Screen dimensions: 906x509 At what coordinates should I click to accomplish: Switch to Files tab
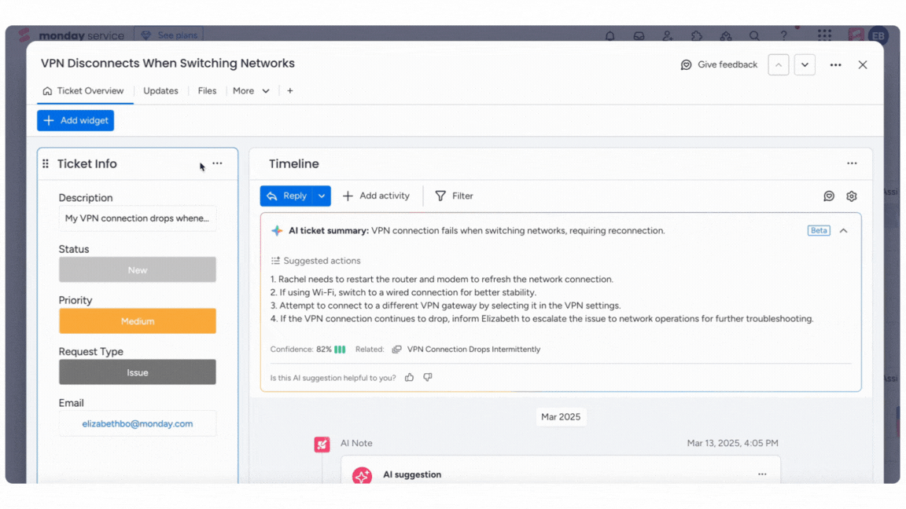click(x=207, y=90)
